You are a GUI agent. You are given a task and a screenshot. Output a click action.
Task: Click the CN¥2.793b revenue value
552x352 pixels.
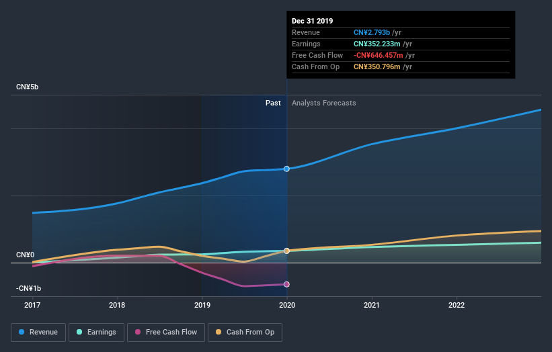(372, 32)
